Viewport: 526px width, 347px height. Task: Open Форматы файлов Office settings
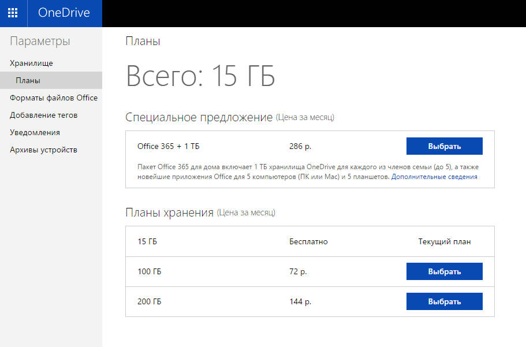(x=54, y=98)
